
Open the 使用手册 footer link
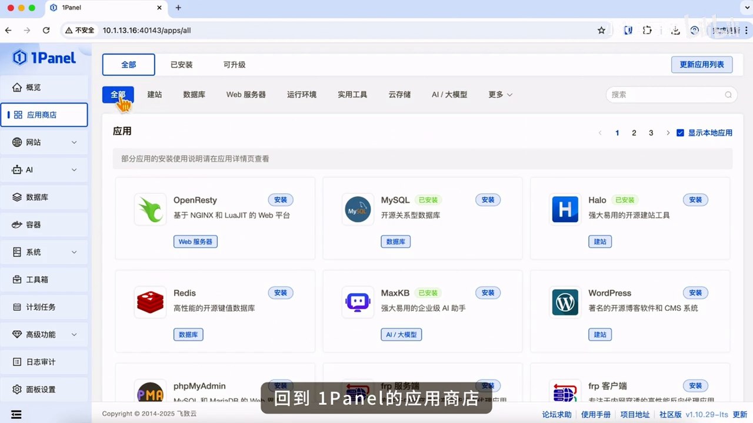596,414
